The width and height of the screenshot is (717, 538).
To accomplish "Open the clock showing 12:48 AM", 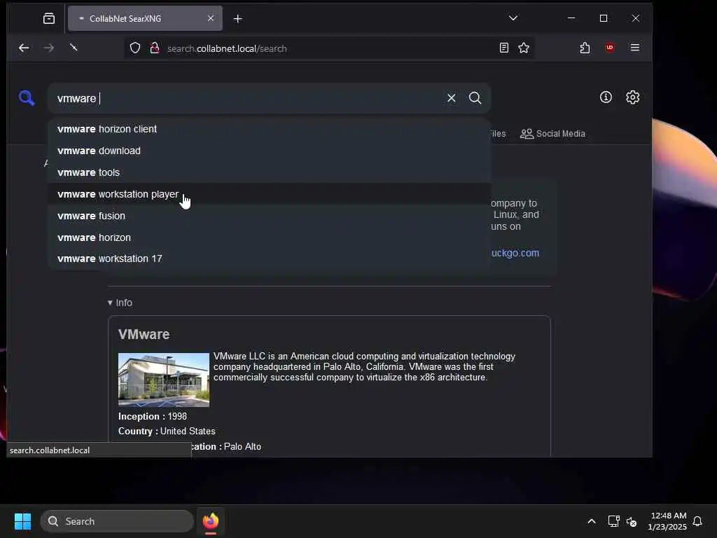I will pos(667,521).
